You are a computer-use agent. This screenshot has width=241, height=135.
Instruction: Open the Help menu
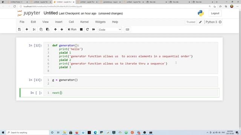(115, 22)
